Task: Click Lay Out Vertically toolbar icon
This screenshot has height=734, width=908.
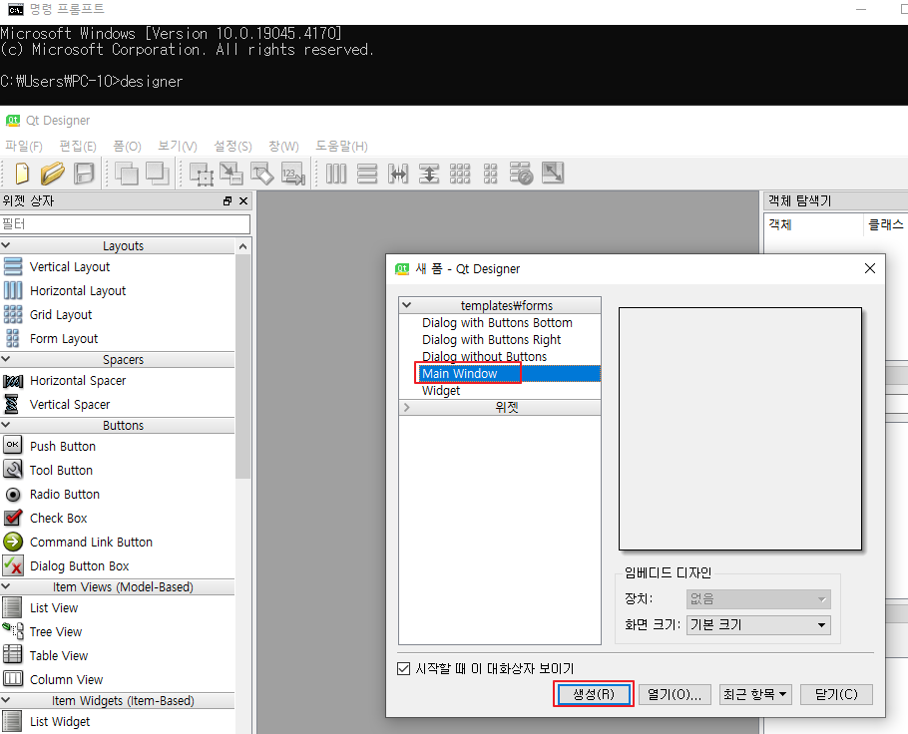Action: tap(367, 174)
